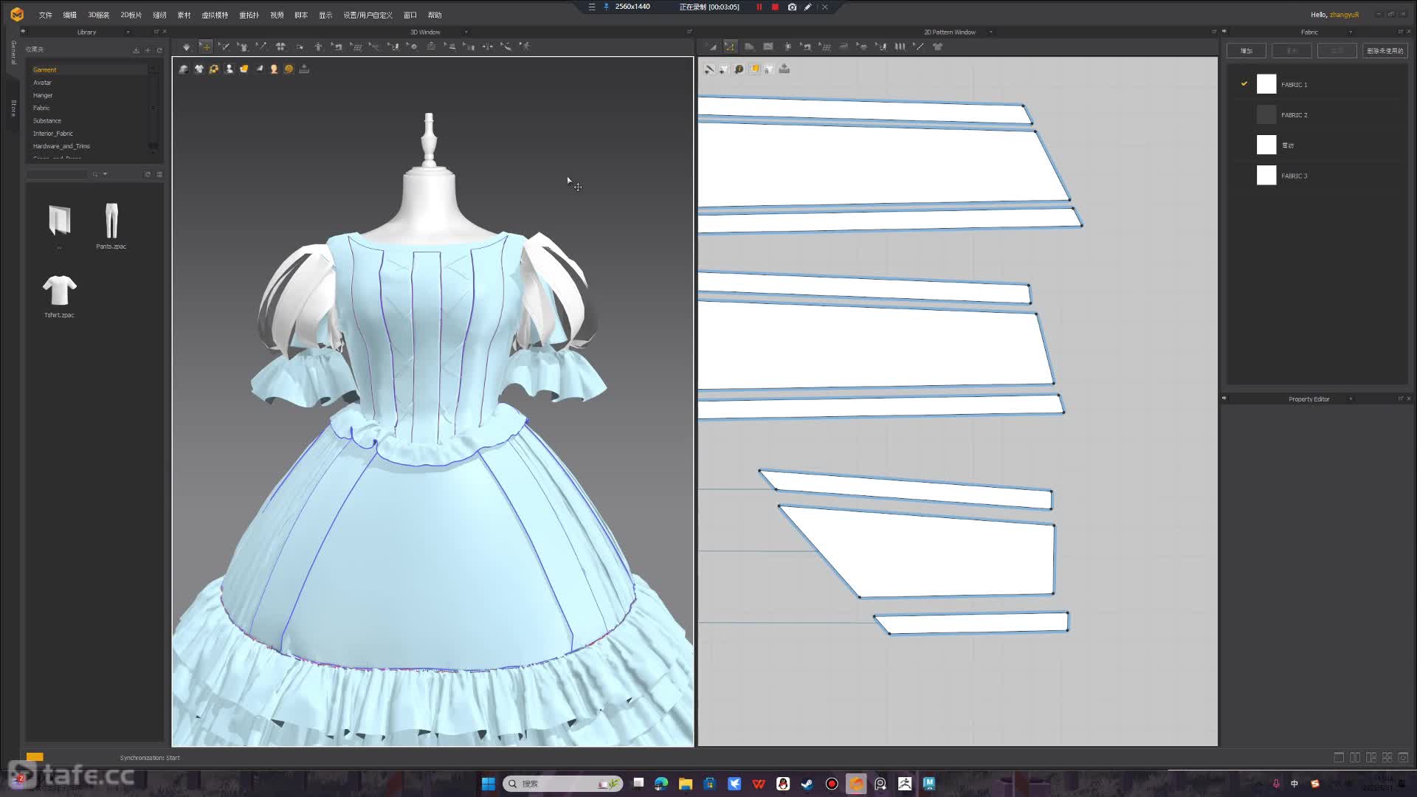
Task: Open the 2D Pattern Window title dropdown
Action: (x=990, y=32)
